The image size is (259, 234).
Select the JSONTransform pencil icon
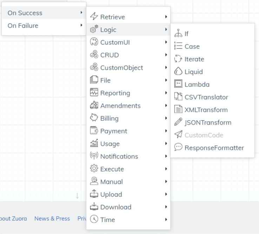pos(178,122)
